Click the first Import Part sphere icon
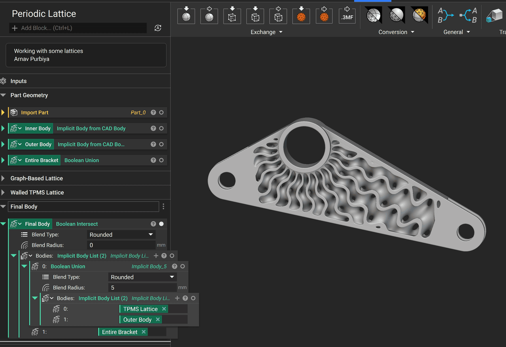Viewport: 506px width, 347px height. pyautogui.click(x=186, y=17)
